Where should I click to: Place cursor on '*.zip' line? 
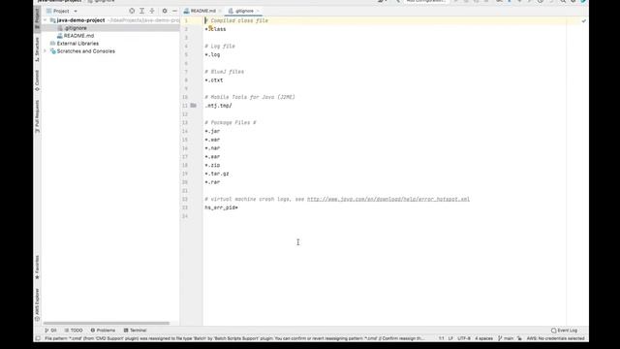coord(212,165)
